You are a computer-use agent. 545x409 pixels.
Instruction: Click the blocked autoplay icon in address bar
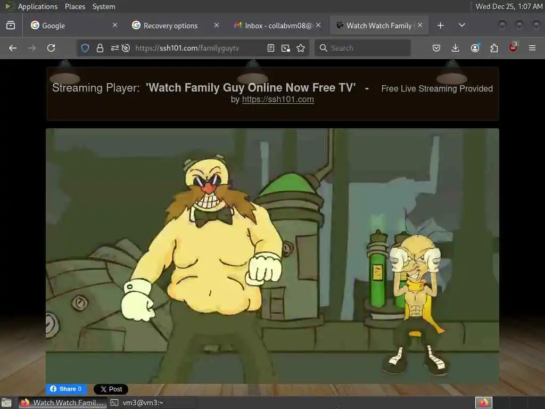click(x=126, y=48)
